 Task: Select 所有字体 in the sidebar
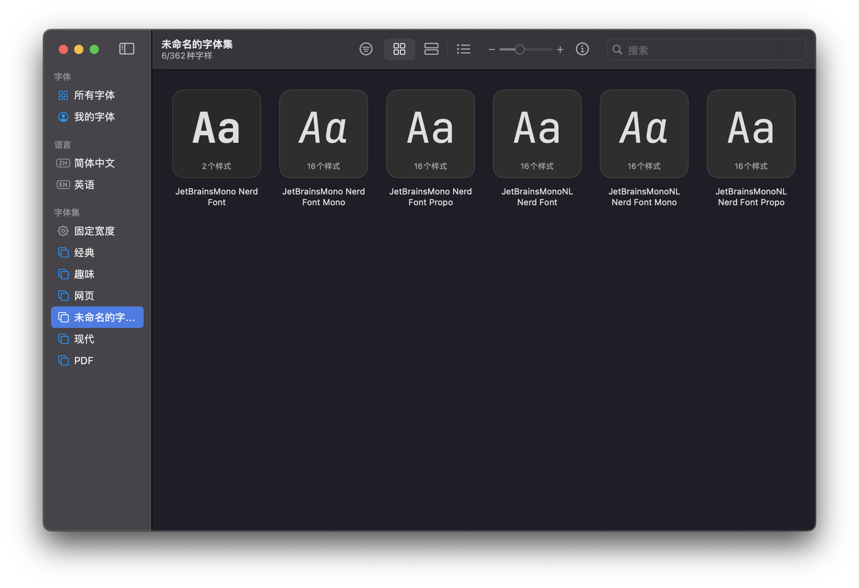[94, 95]
